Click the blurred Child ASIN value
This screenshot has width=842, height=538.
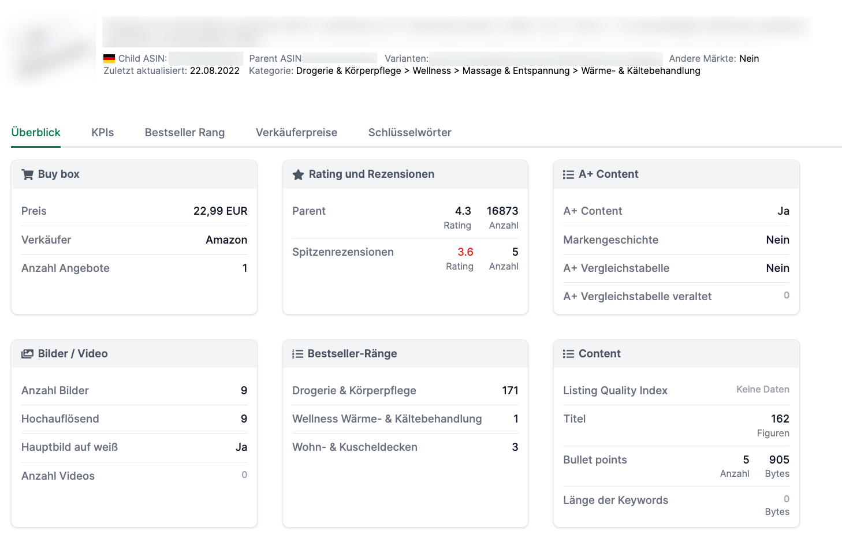point(206,58)
